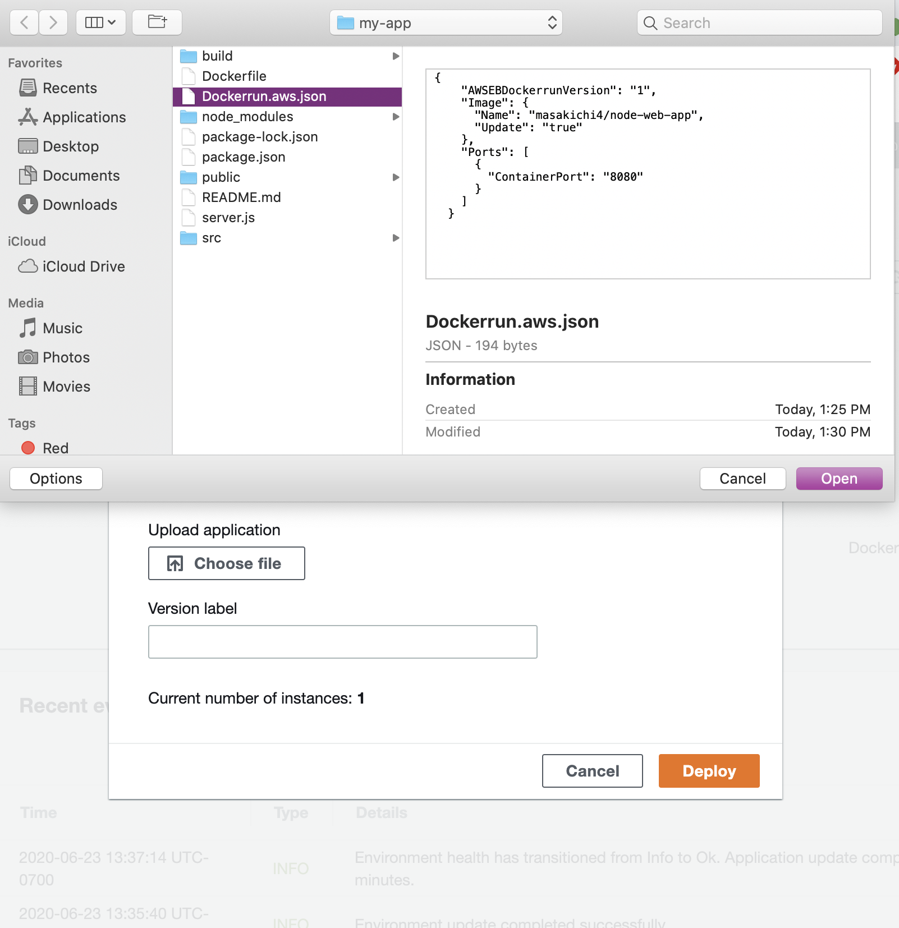Image resolution: width=899 pixels, height=928 pixels.
Task: Click the back navigation arrow
Action: coord(24,22)
